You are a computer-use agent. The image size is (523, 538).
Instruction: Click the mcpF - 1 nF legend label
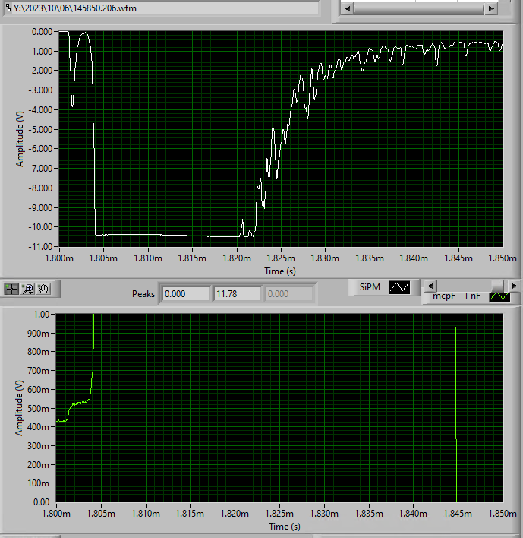[x=456, y=296]
